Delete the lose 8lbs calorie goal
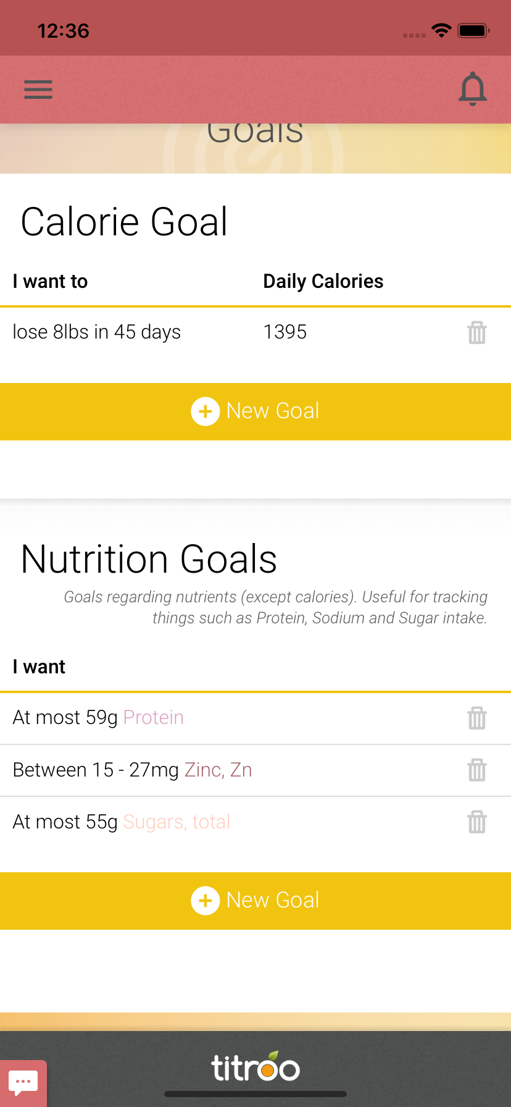This screenshot has height=1107, width=511. [x=477, y=333]
